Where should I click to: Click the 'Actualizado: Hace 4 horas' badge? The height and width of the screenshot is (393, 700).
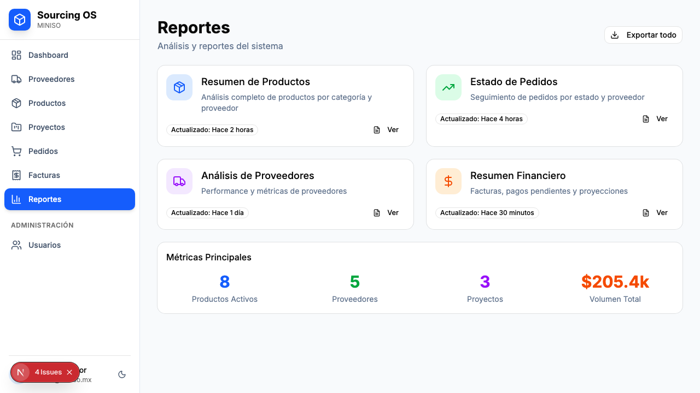[x=481, y=119]
